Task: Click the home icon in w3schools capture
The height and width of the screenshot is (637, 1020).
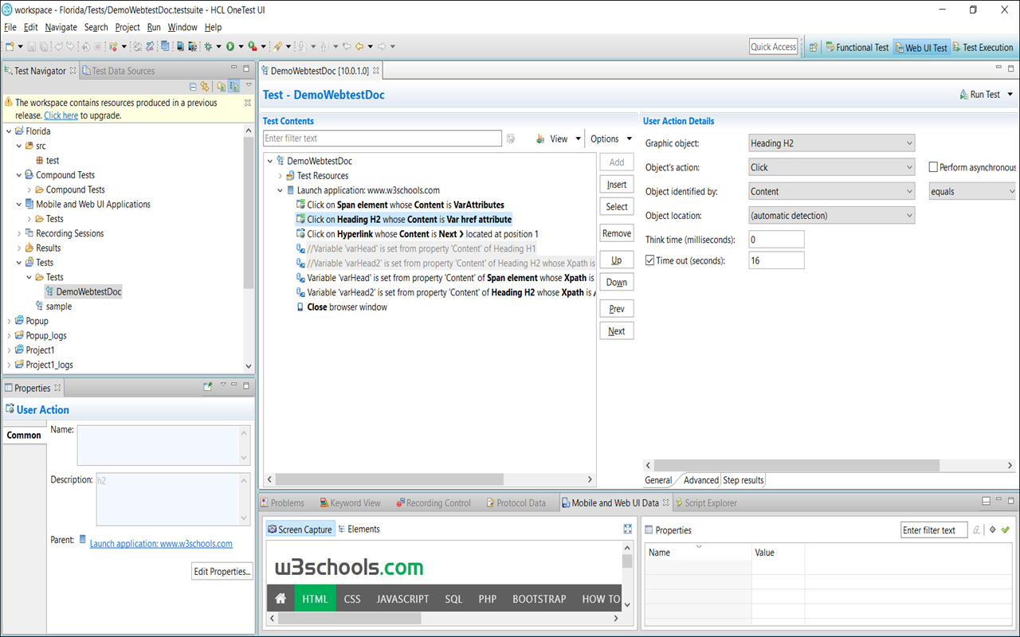Action: [x=280, y=599]
